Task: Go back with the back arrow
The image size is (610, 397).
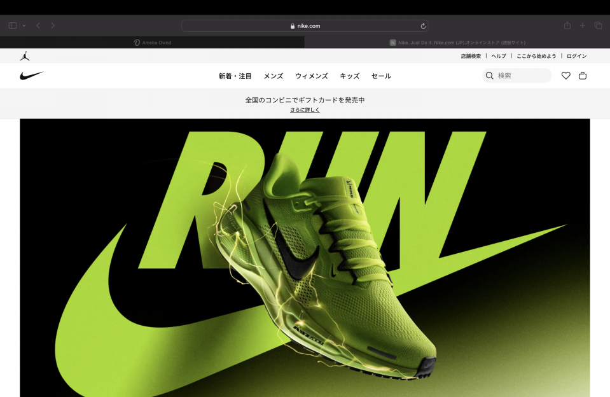Action: 38,25
